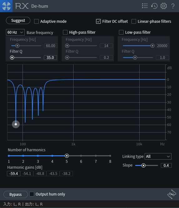179x208 pixels.
Task: Set number of harmonics to 8
Action: click(110, 156)
